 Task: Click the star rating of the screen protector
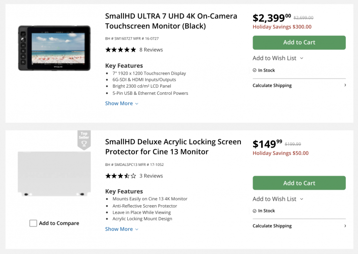120,176
